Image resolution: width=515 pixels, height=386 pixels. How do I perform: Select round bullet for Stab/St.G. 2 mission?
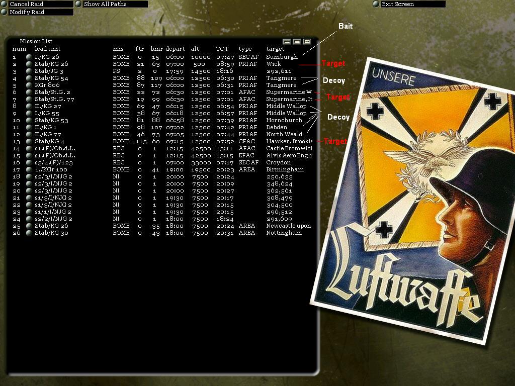(x=29, y=92)
